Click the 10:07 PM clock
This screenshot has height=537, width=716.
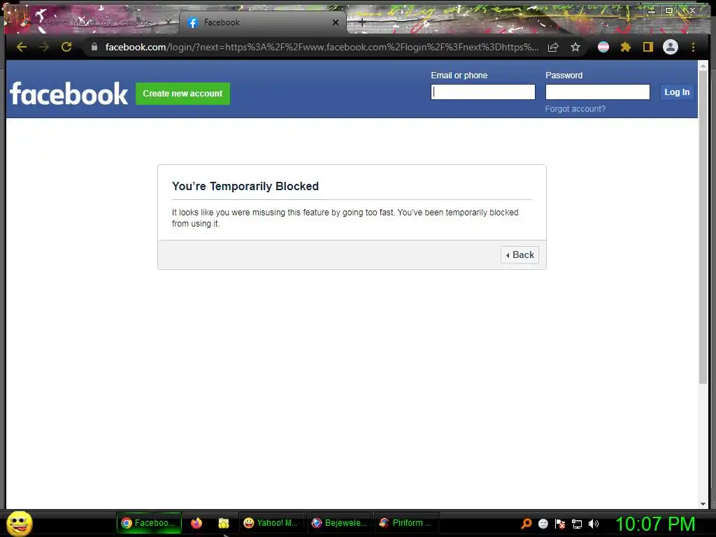coord(655,524)
